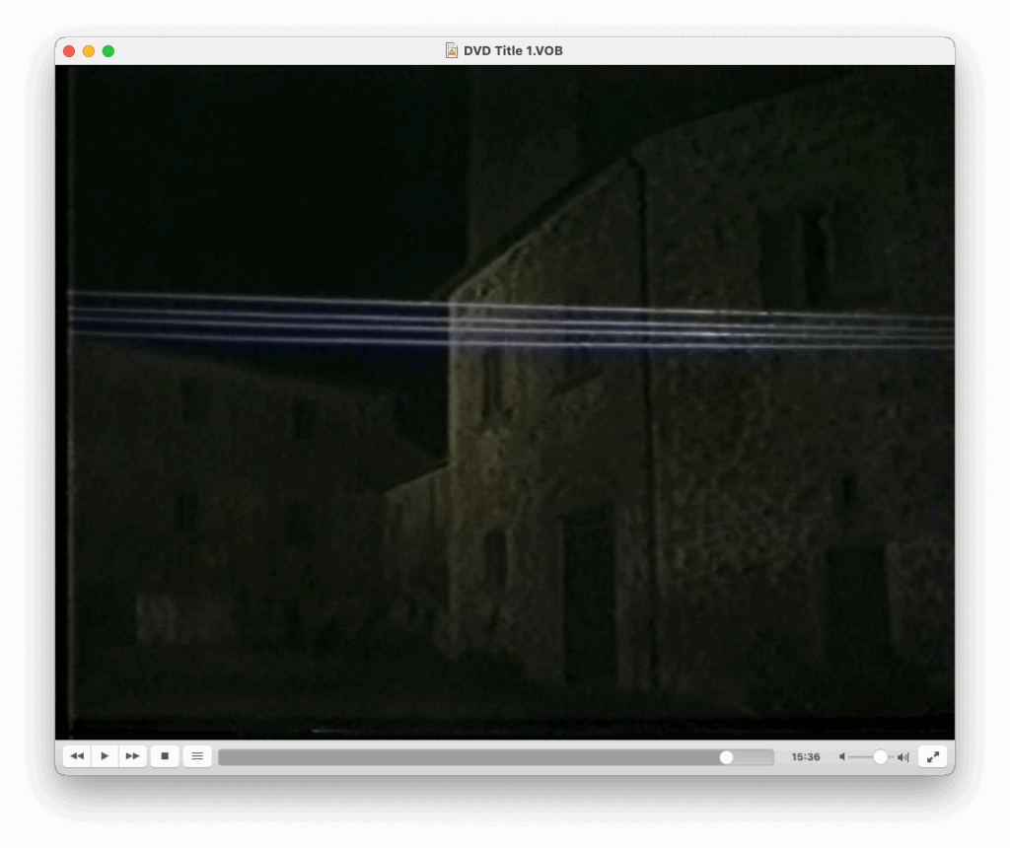
Task: Jump to the end of the seek bar
Action: [x=770, y=757]
